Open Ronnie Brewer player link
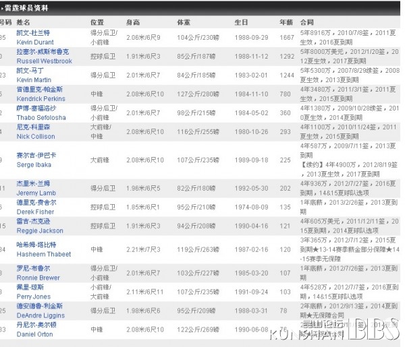Image resolution: width=405 pixels, height=347 pixels. [x=38, y=278]
